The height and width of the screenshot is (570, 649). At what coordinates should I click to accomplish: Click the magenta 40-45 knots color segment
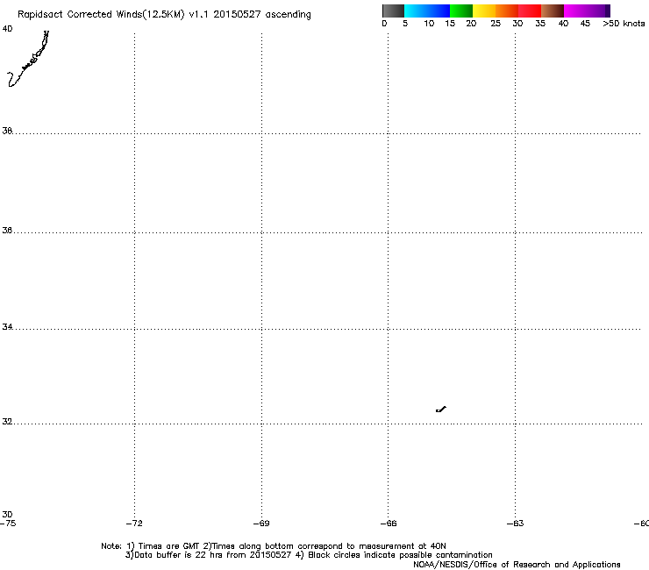pyautogui.click(x=575, y=11)
